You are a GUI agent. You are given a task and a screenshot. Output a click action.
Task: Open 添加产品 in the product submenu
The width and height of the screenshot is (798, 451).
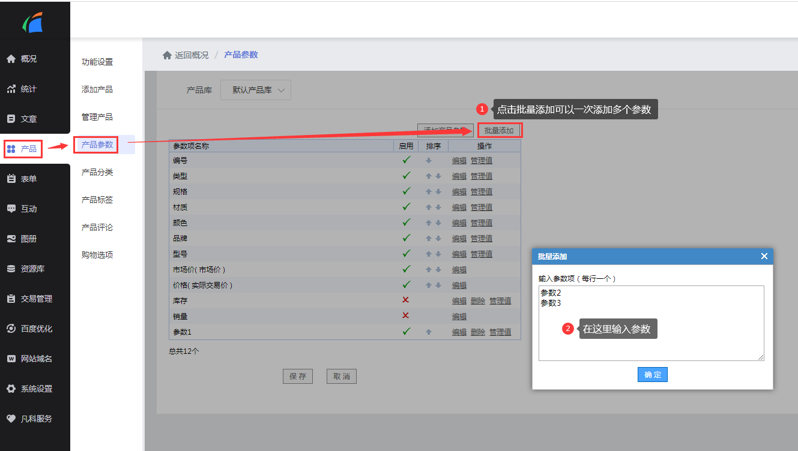(x=97, y=89)
